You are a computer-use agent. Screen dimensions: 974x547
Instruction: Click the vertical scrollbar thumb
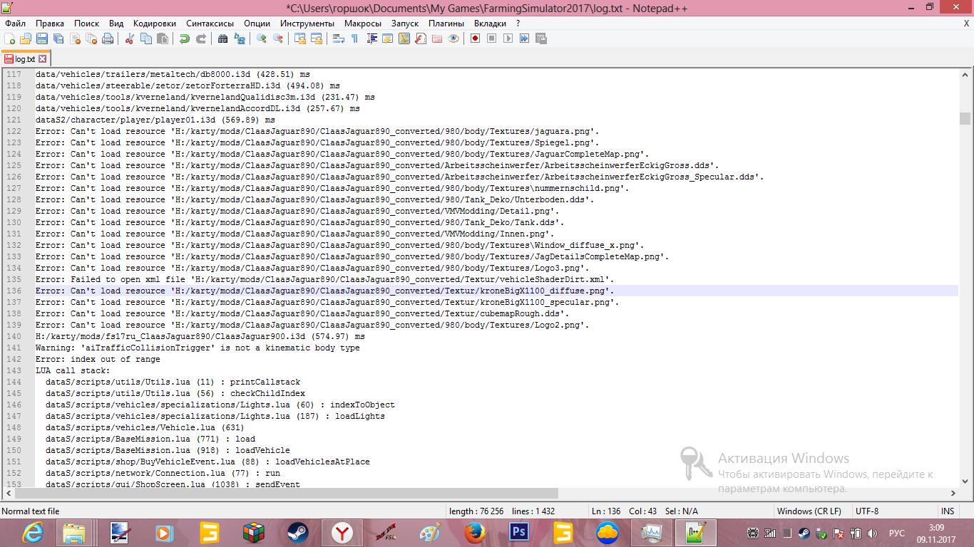(x=965, y=118)
